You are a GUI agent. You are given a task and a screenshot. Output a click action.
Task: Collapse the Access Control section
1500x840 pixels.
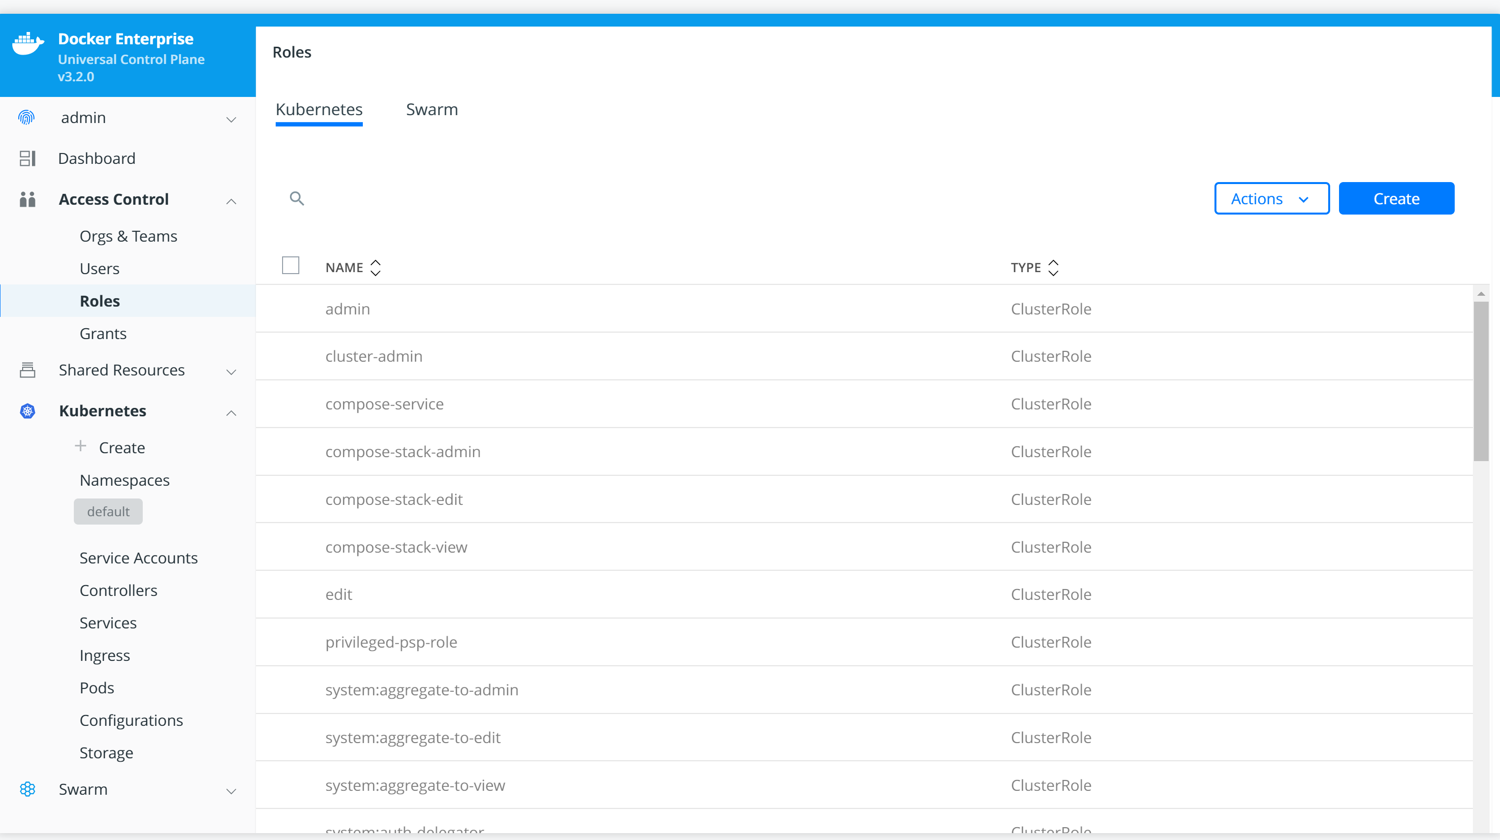pos(231,201)
